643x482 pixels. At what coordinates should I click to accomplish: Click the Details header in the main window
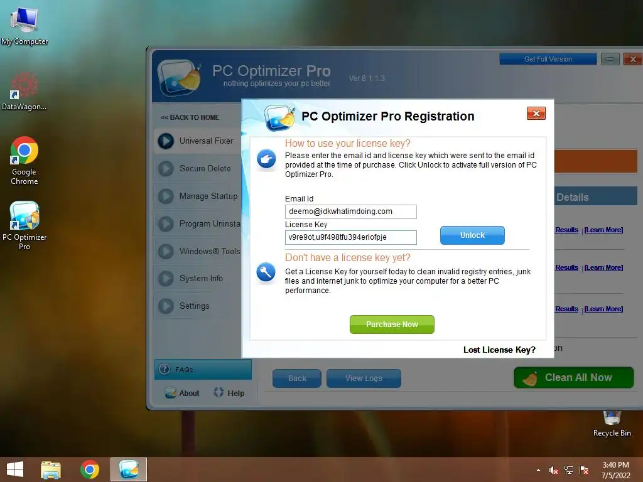pyautogui.click(x=572, y=198)
